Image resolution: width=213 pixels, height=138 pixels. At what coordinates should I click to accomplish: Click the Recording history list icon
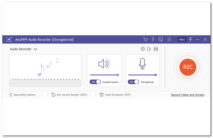(x=11, y=95)
